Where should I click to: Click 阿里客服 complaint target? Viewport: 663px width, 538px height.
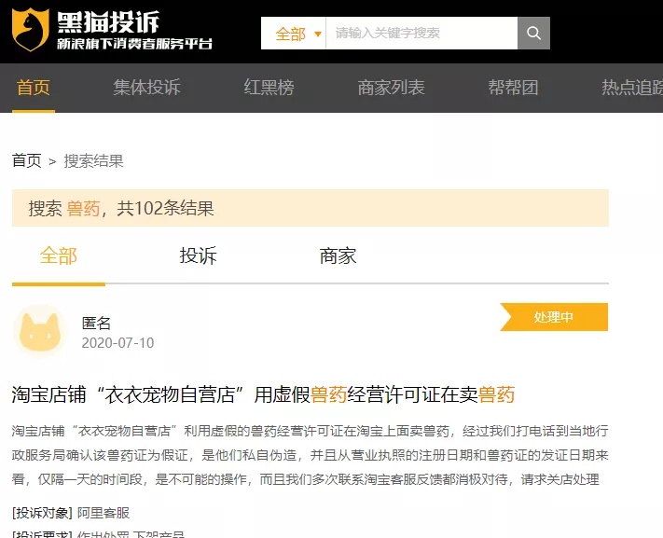(104, 513)
